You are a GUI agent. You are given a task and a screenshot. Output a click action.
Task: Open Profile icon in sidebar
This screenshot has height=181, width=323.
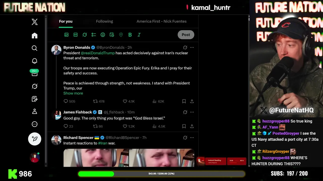35,111
